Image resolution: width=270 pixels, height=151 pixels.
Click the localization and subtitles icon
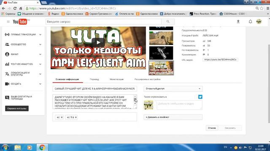click(7, 74)
